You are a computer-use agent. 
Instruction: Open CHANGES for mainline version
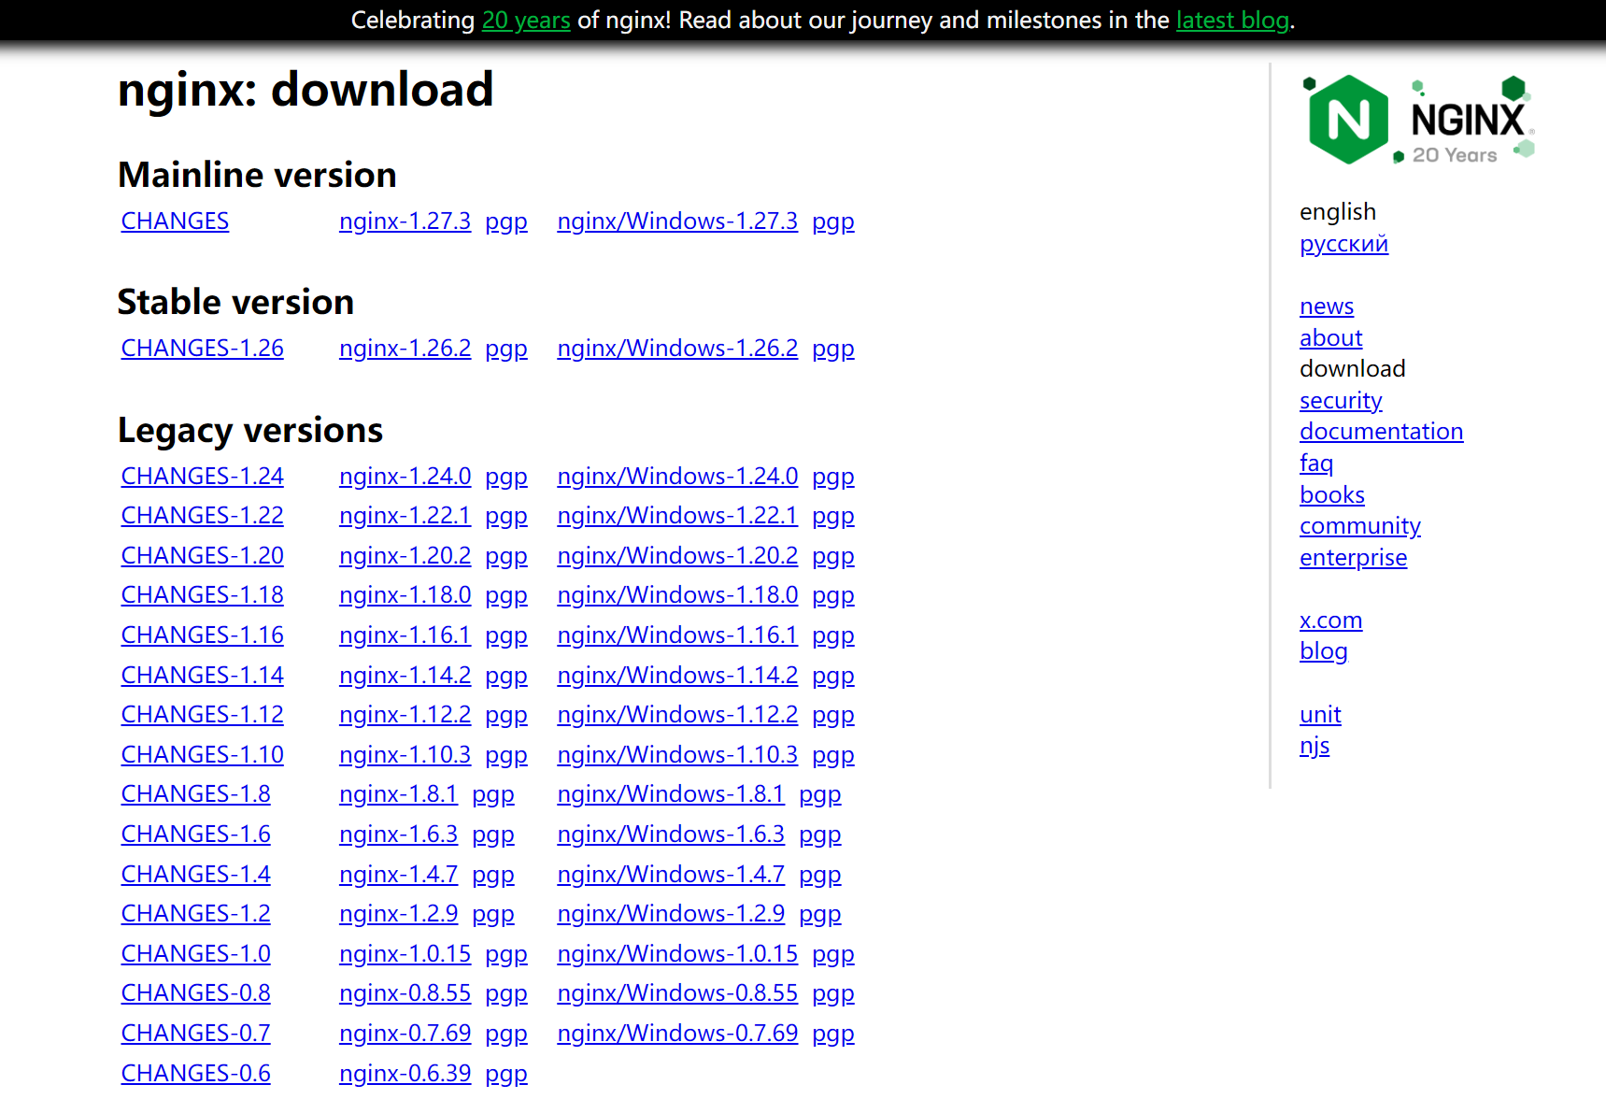pyautogui.click(x=174, y=221)
